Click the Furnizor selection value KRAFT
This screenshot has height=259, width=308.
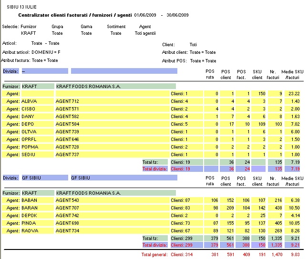pyautogui.click(x=29, y=33)
